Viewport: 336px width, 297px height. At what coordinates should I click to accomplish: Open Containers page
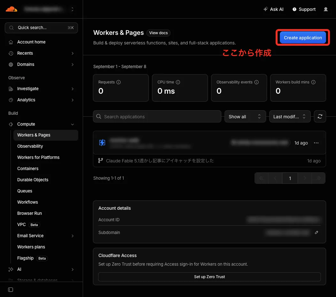(x=28, y=168)
